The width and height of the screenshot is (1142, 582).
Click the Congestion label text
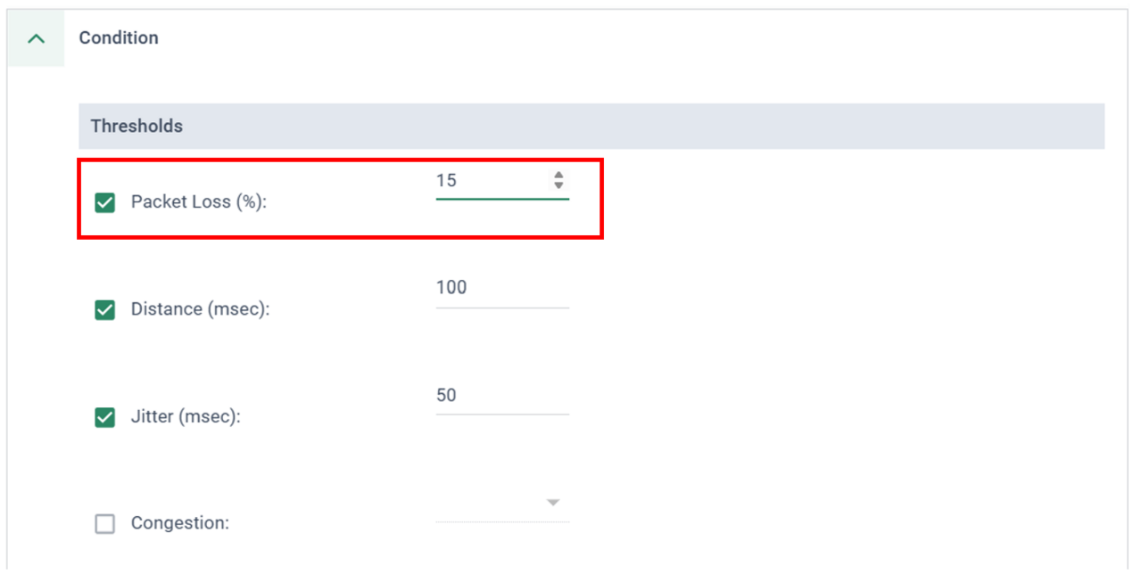click(x=180, y=523)
